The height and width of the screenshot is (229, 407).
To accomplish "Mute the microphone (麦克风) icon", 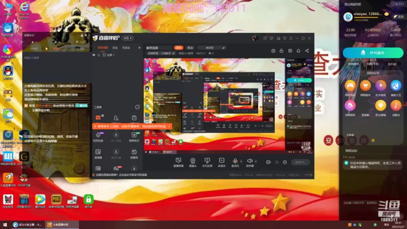I will (235, 162).
